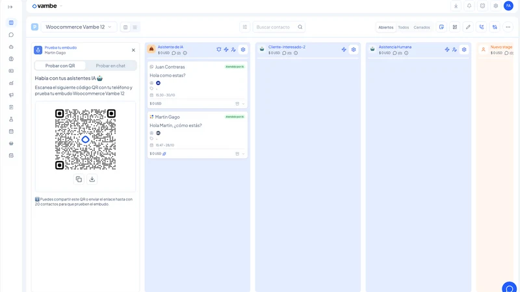The image size is (520, 292).
Task: Click the alert icon in Asistente de IA header
Action: [219, 50]
